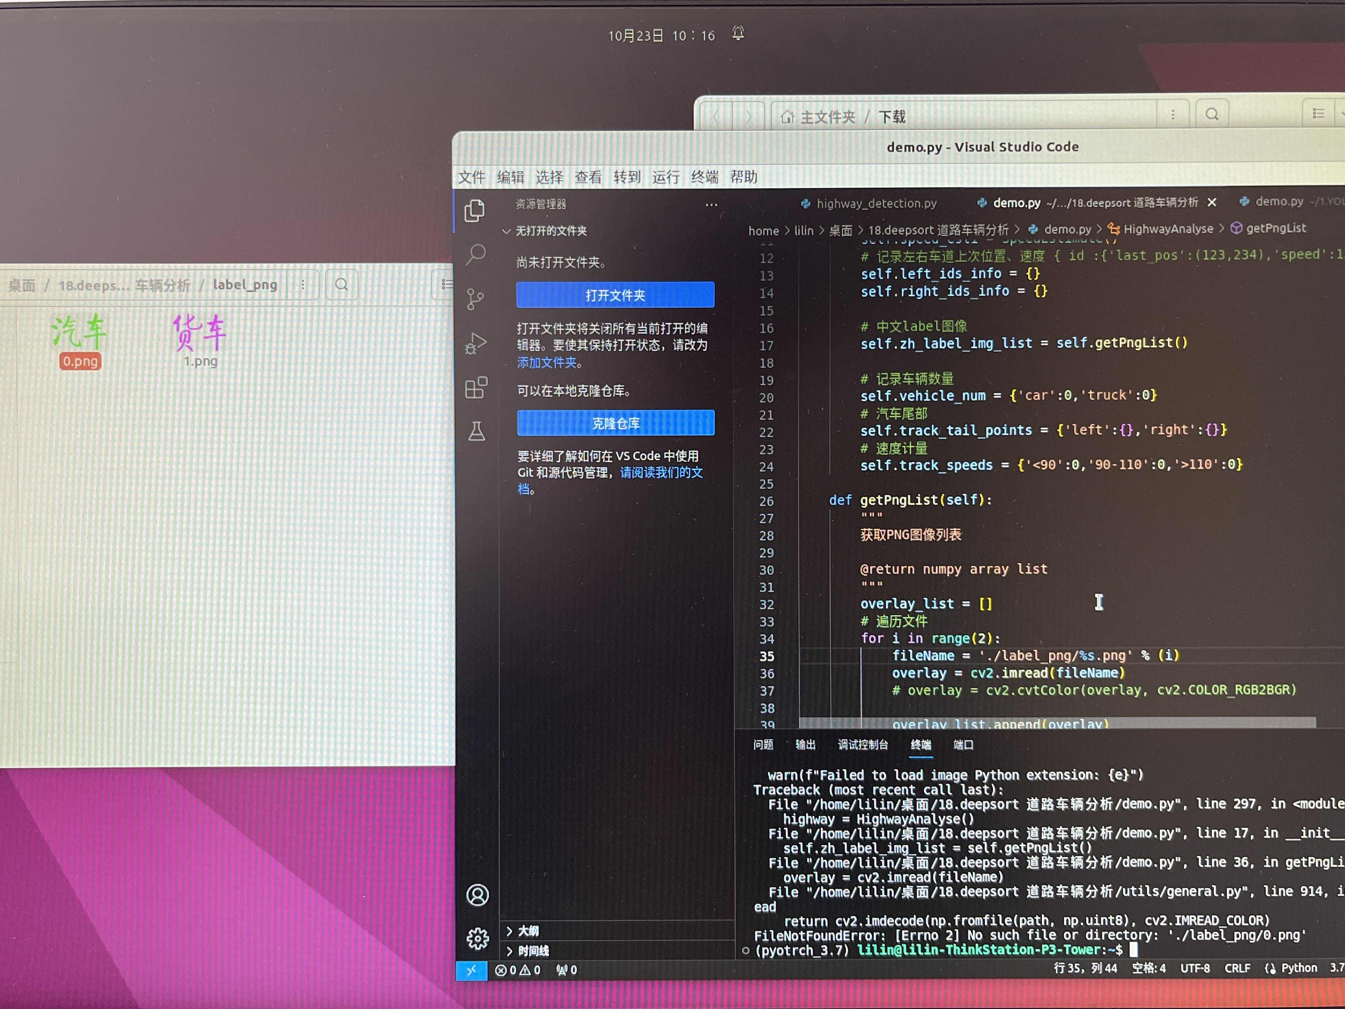
Task: Open the path options menu in Downloads window
Action: 1173,115
